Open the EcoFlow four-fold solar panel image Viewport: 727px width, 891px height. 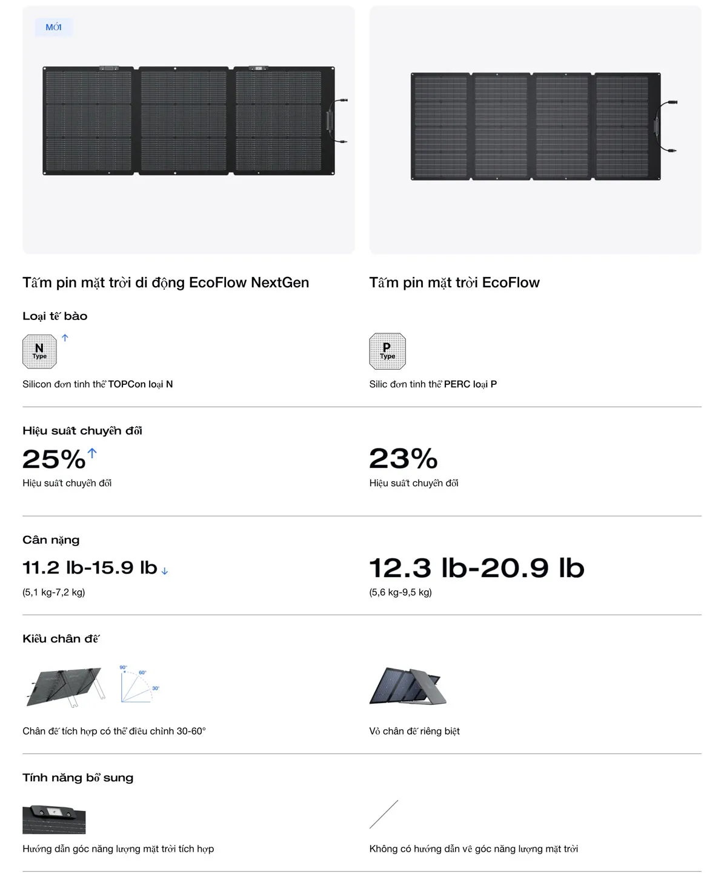click(x=536, y=127)
